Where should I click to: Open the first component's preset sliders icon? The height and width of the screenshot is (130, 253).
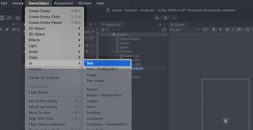87,46
